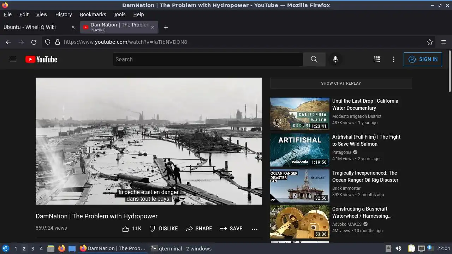Open clipboard tray icon

[x=411, y=248]
